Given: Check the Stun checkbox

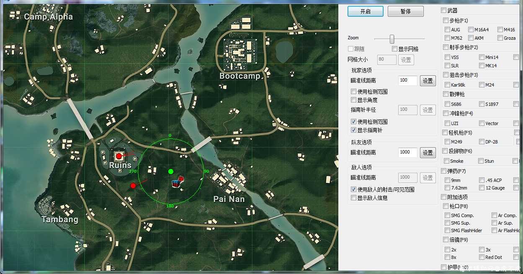Looking at the screenshot, I should click(481, 161).
